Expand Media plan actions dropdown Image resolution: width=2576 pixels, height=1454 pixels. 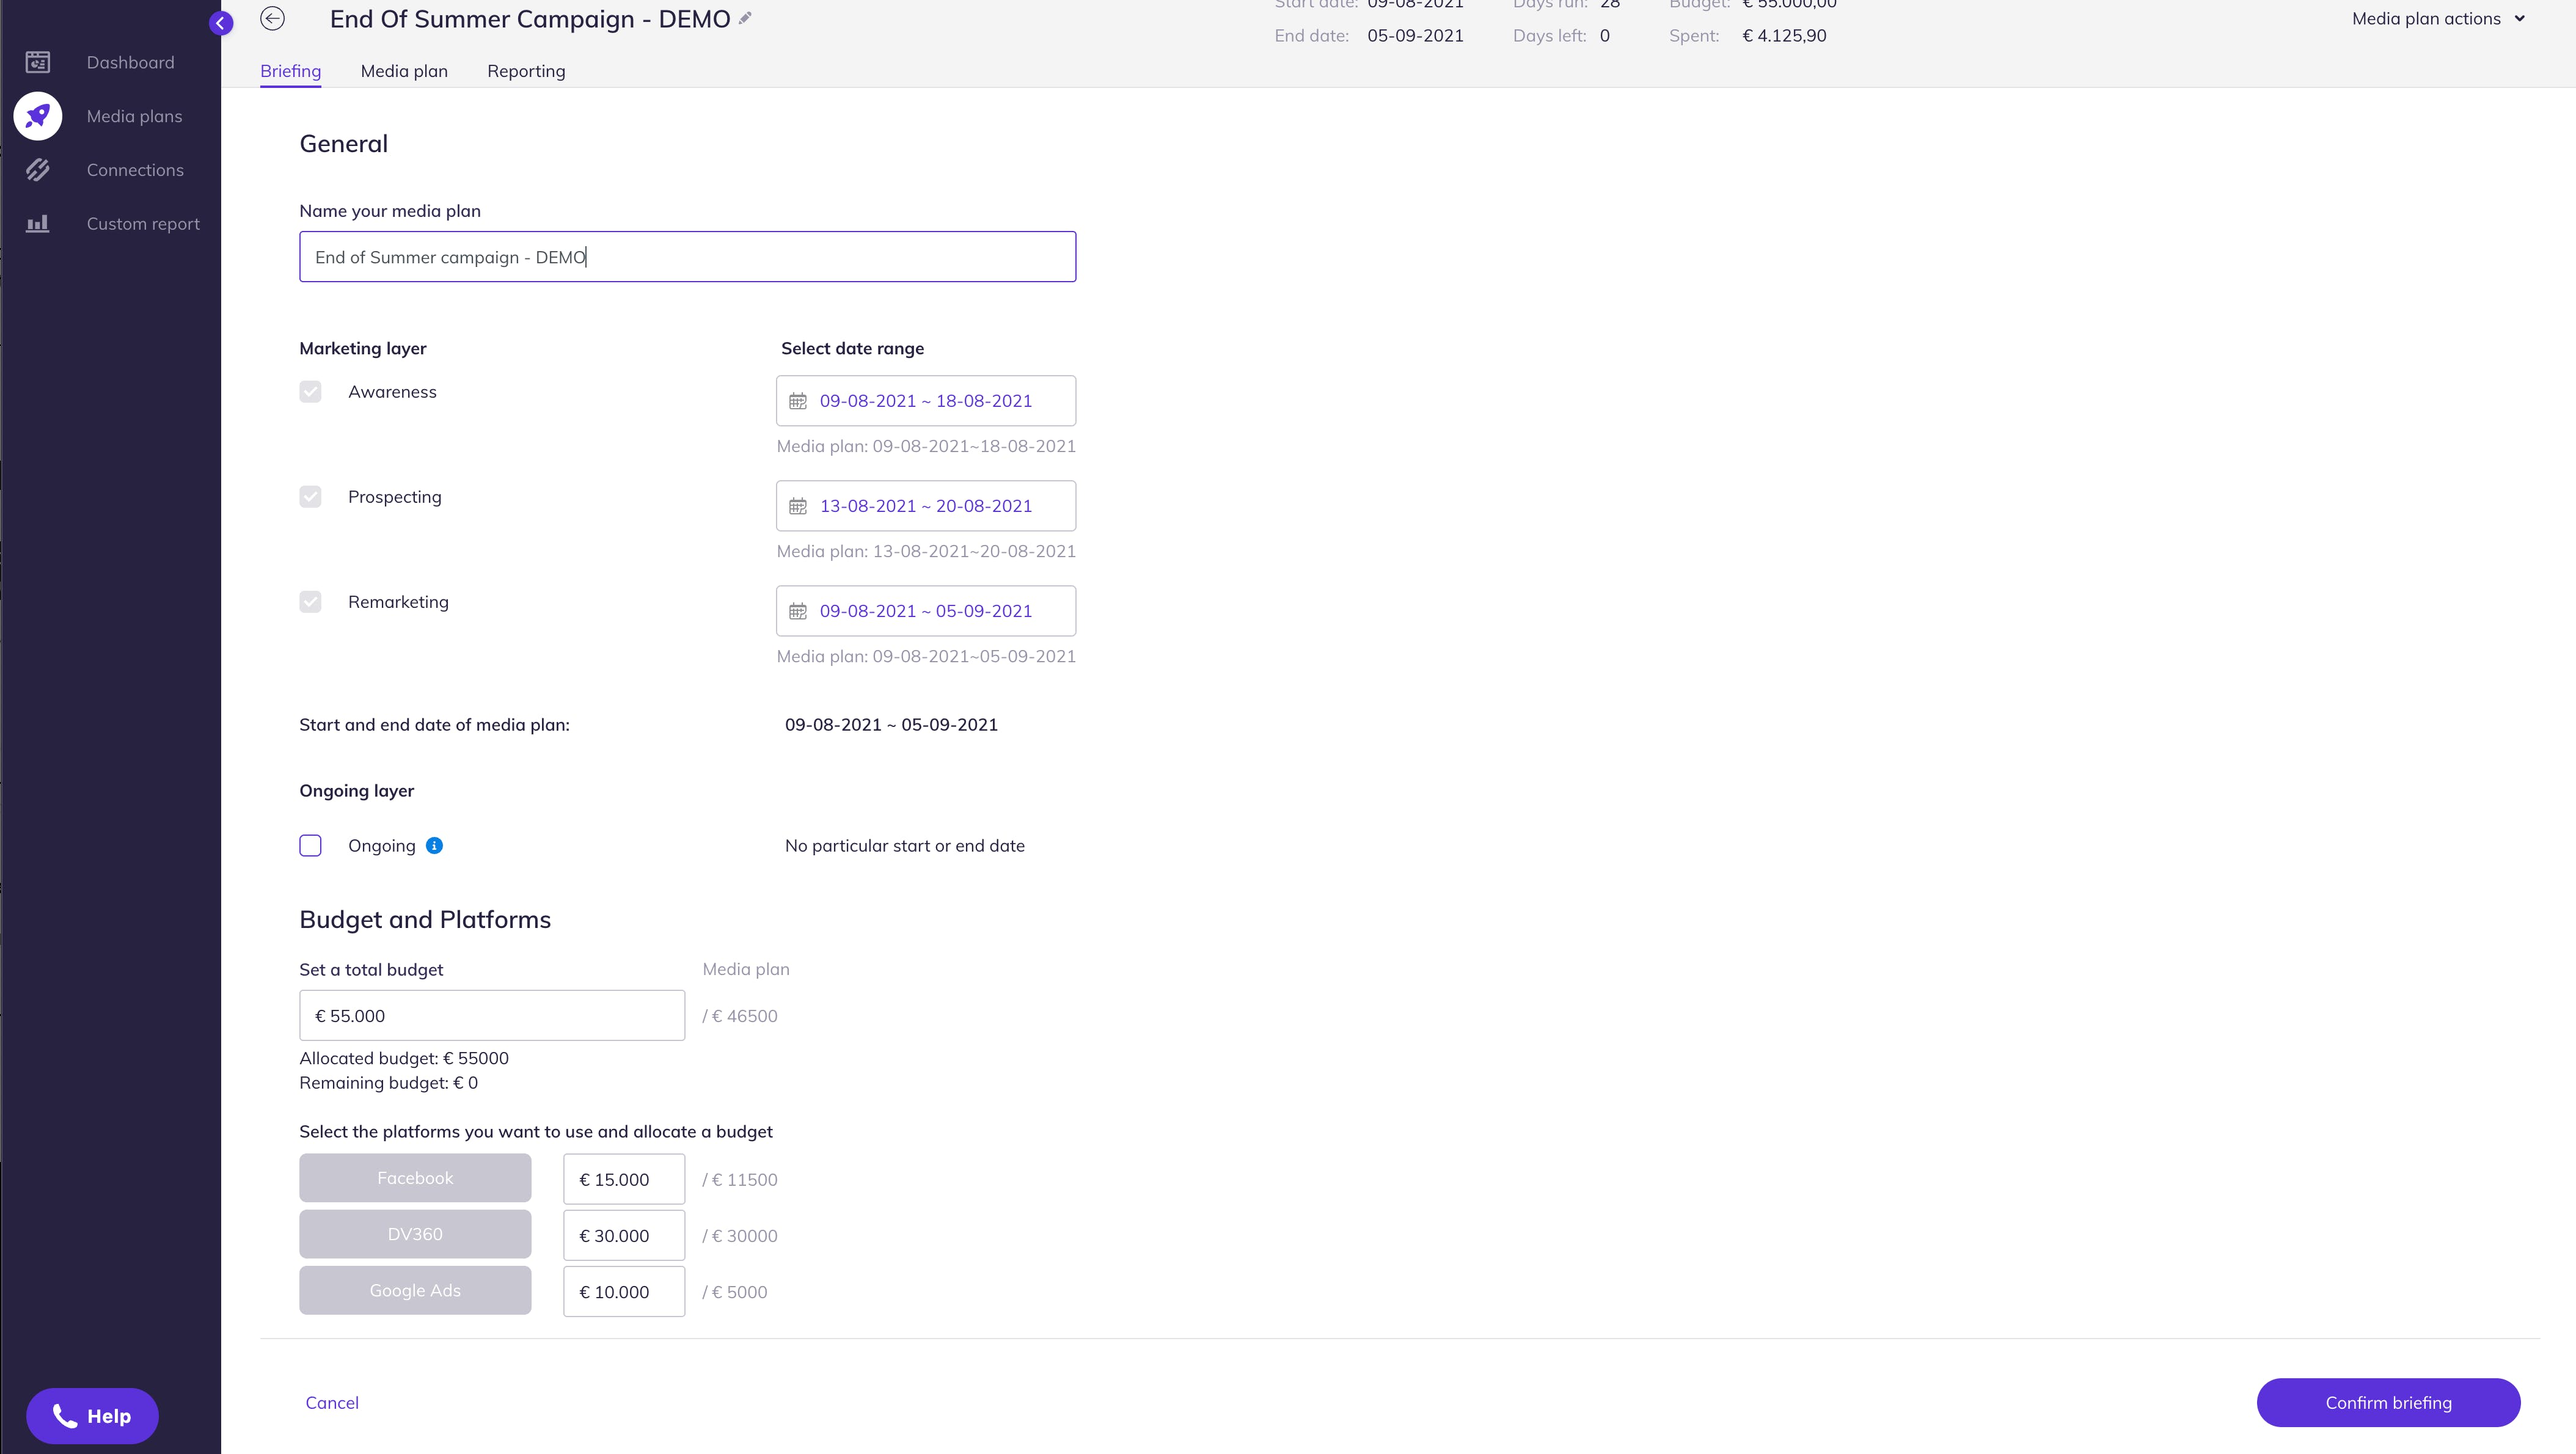[x=2437, y=19]
